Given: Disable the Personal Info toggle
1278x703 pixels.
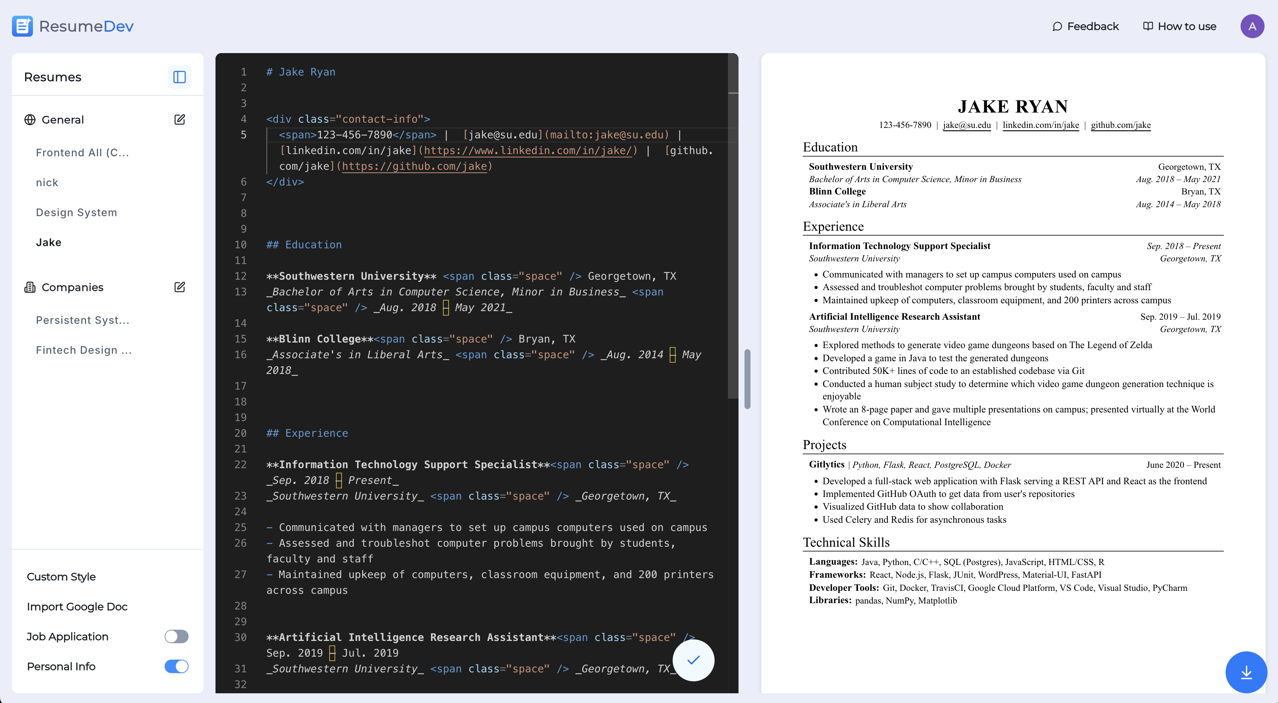Looking at the screenshot, I should tap(176, 666).
